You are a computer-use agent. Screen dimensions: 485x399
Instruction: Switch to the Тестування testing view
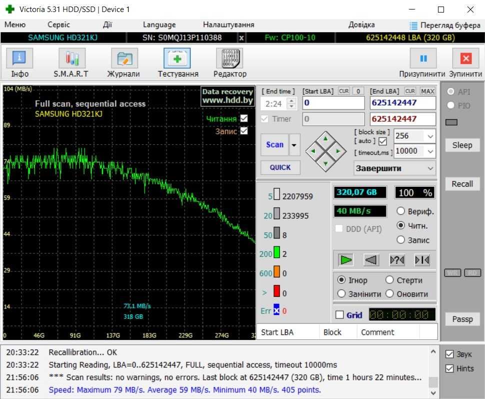pyautogui.click(x=177, y=58)
